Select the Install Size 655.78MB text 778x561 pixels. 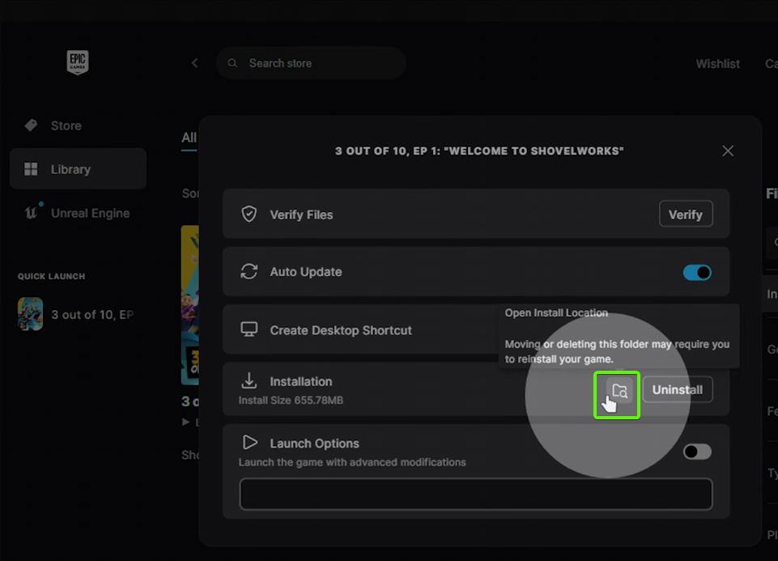click(291, 400)
